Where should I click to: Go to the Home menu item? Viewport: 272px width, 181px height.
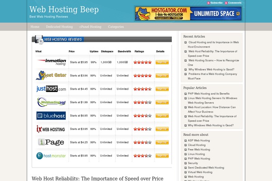point(35,27)
